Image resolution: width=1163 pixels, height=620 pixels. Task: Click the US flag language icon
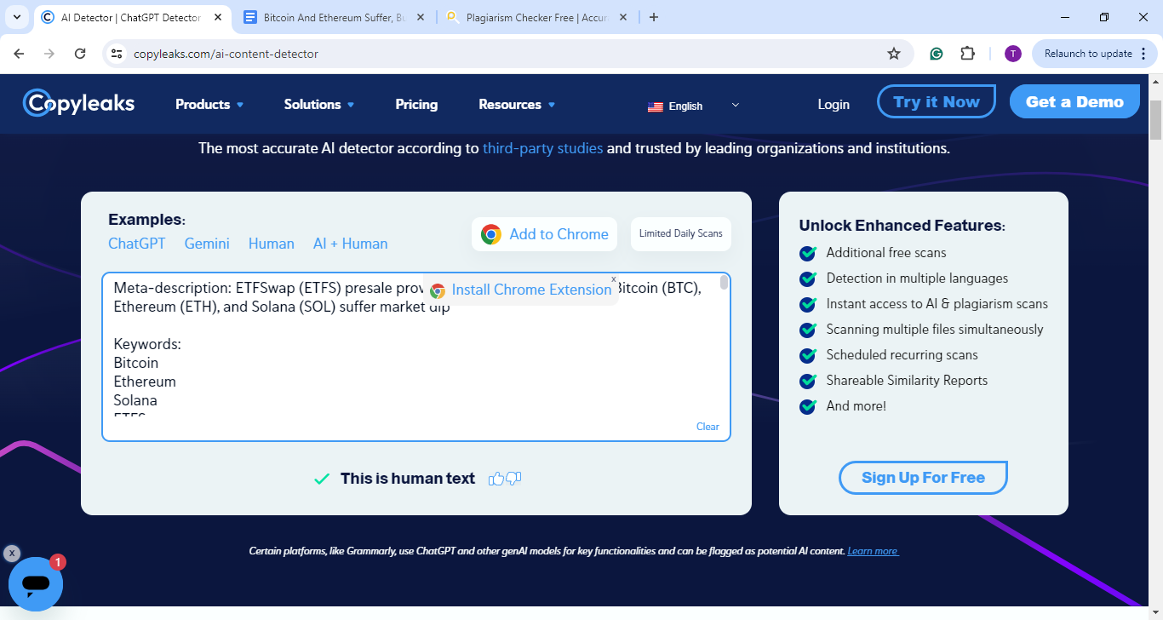pos(655,106)
